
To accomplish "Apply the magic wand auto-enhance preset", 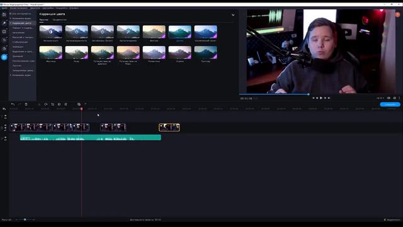I will [x=128, y=32].
